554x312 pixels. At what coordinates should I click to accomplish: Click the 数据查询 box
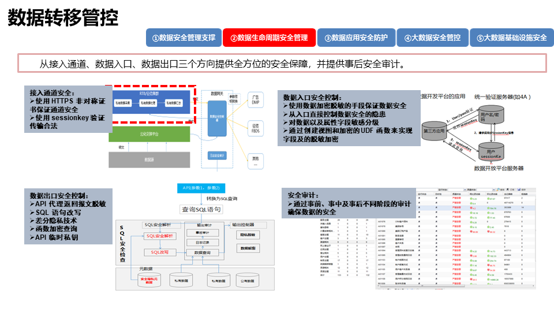202,252
